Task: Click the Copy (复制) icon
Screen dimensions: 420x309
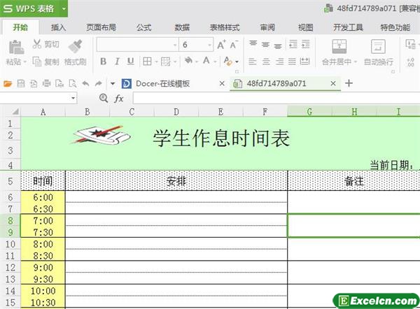Action: click(x=36, y=62)
